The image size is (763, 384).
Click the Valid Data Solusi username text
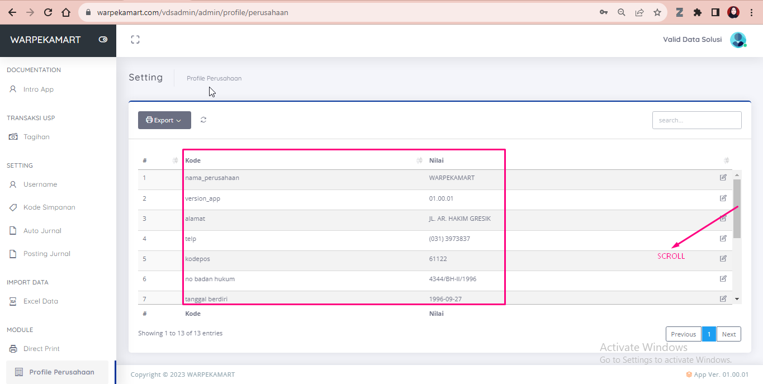(692, 40)
